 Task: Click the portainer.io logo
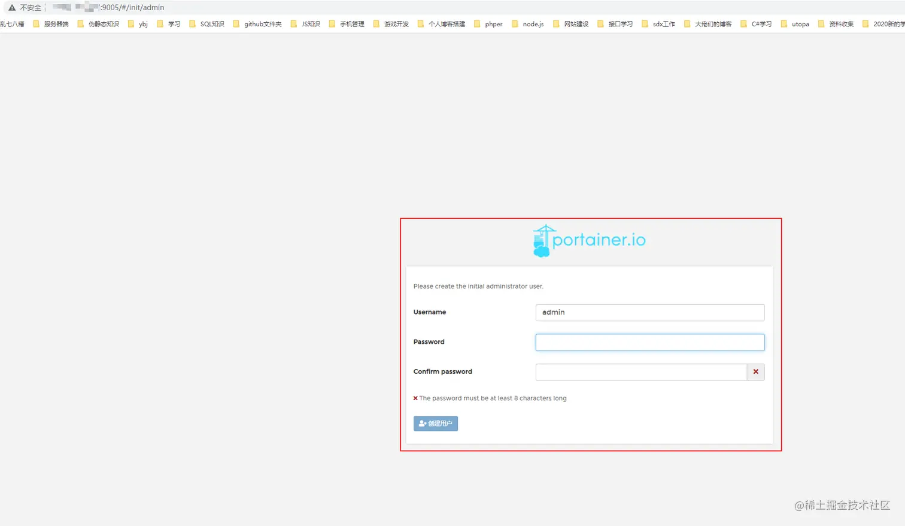(590, 241)
